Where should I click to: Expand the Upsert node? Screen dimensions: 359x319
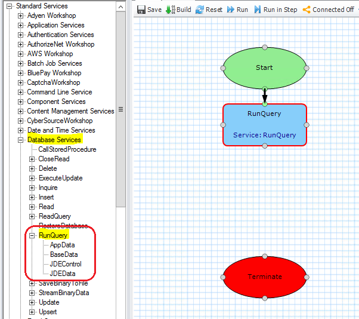click(32, 312)
